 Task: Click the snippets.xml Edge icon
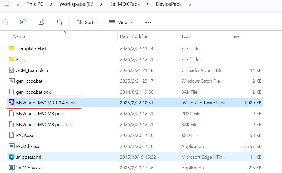point(11,157)
